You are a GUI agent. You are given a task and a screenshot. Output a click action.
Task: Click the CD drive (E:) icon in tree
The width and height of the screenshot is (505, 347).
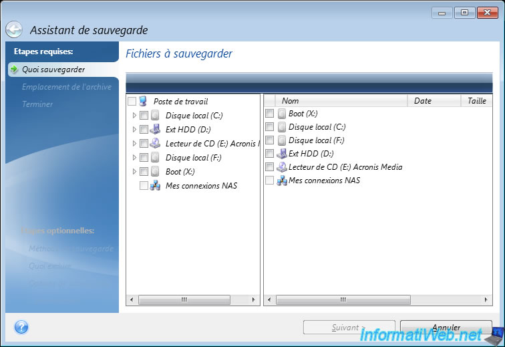click(156, 144)
